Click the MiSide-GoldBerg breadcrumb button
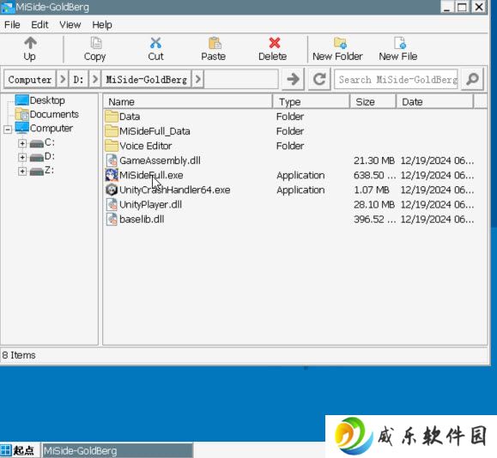The height and width of the screenshot is (458, 497). coord(146,79)
